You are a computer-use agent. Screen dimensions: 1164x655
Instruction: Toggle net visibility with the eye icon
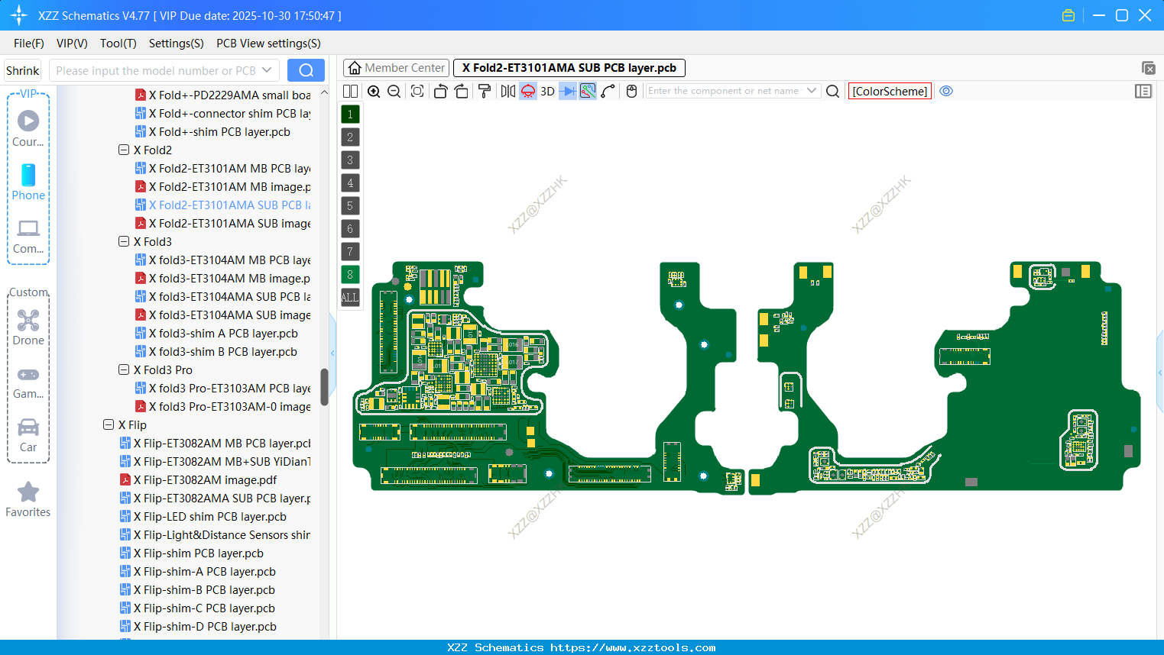(x=946, y=91)
